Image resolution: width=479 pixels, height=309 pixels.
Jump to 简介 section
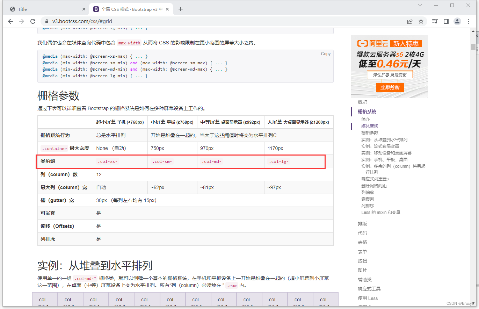pyautogui.click(x=365, y=119)
